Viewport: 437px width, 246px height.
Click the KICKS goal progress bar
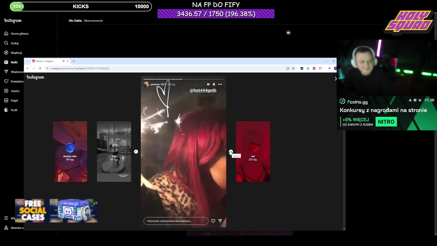click(x=81, y=6)
